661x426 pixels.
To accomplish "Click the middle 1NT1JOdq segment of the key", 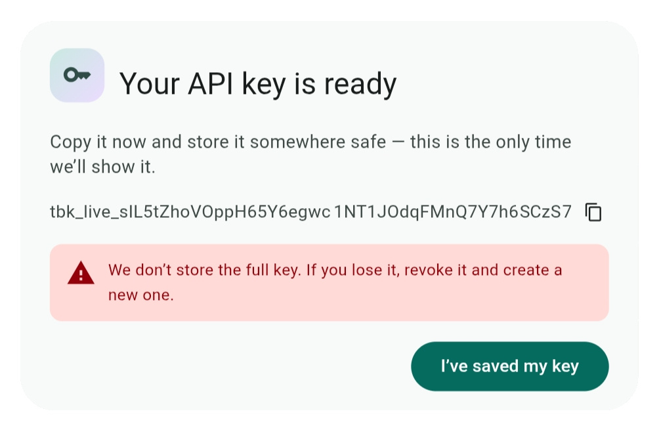I will [x=373, y=212].
